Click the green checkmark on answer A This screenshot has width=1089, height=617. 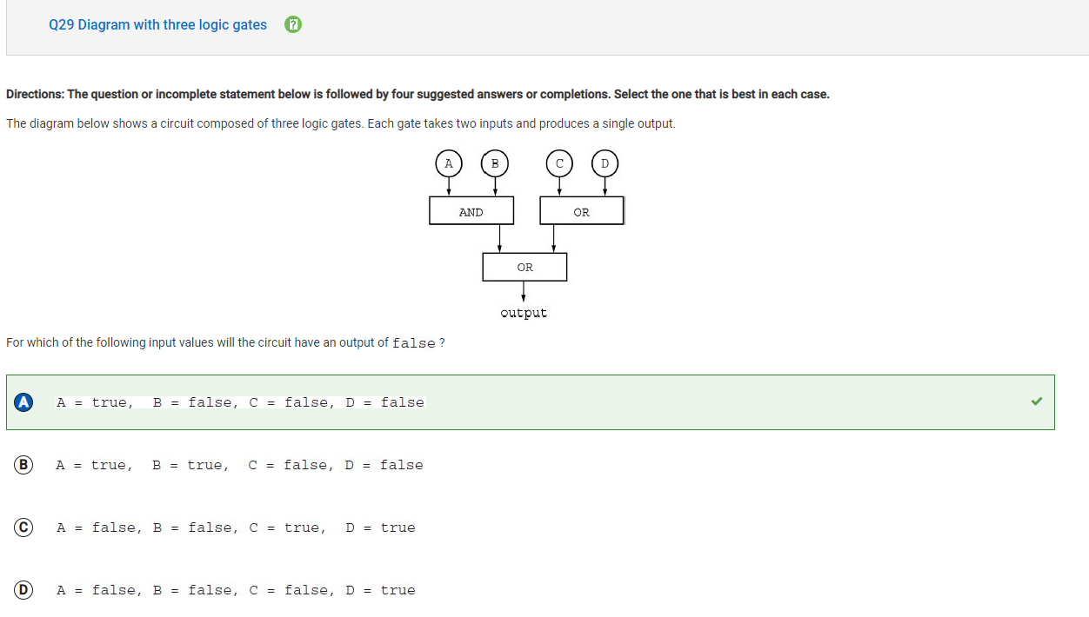click(x=1036, y=401)
